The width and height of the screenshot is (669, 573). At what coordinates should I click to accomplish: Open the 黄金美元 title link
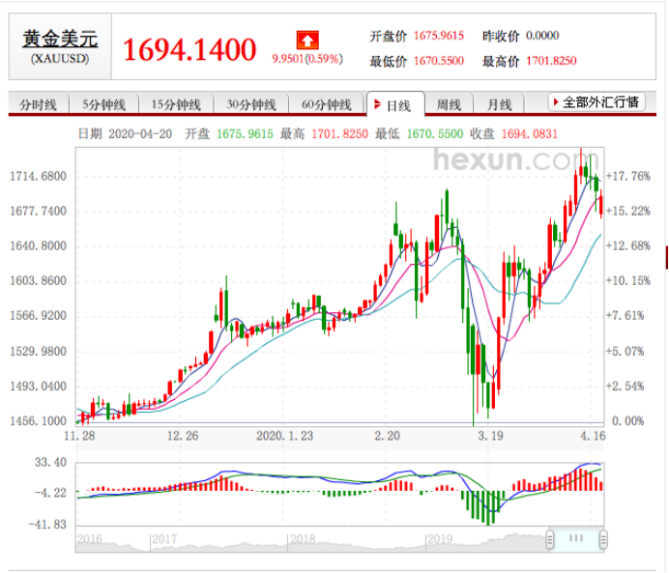pos(60,39)
